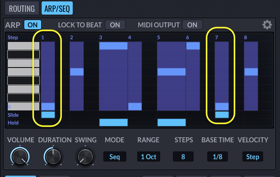Select the step 3 top note block
Image resolution: width=280 pixels, height=177 pixels.
113,46
